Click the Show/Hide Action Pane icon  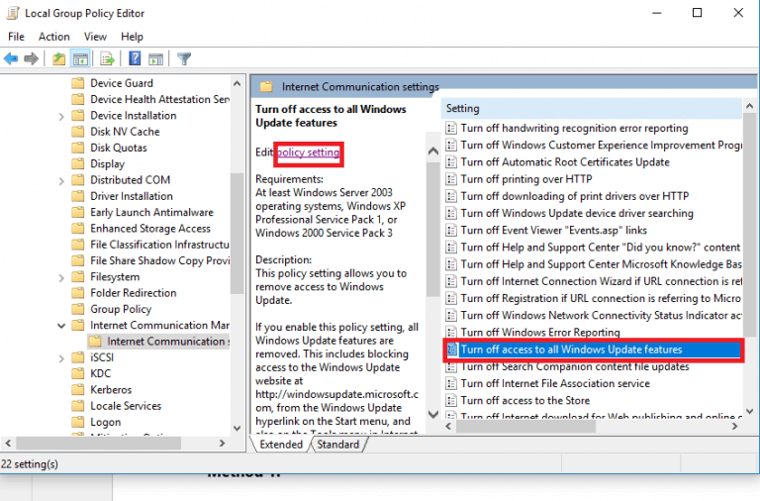pyautogui.click(x=155, y=59)
